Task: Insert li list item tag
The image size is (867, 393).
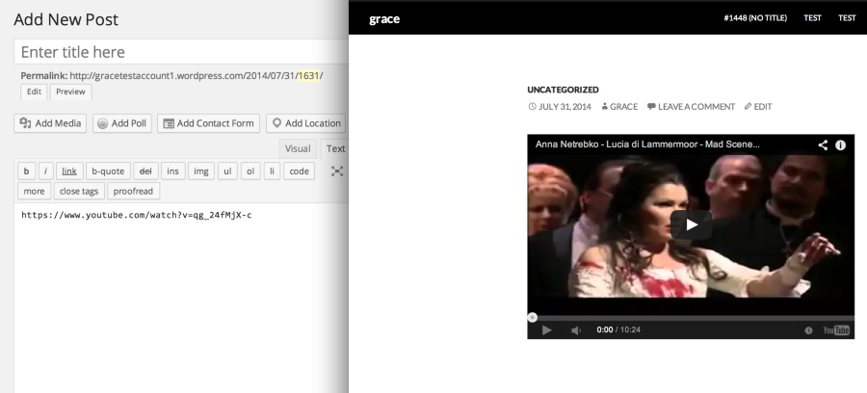Action: tap(272, 170)
